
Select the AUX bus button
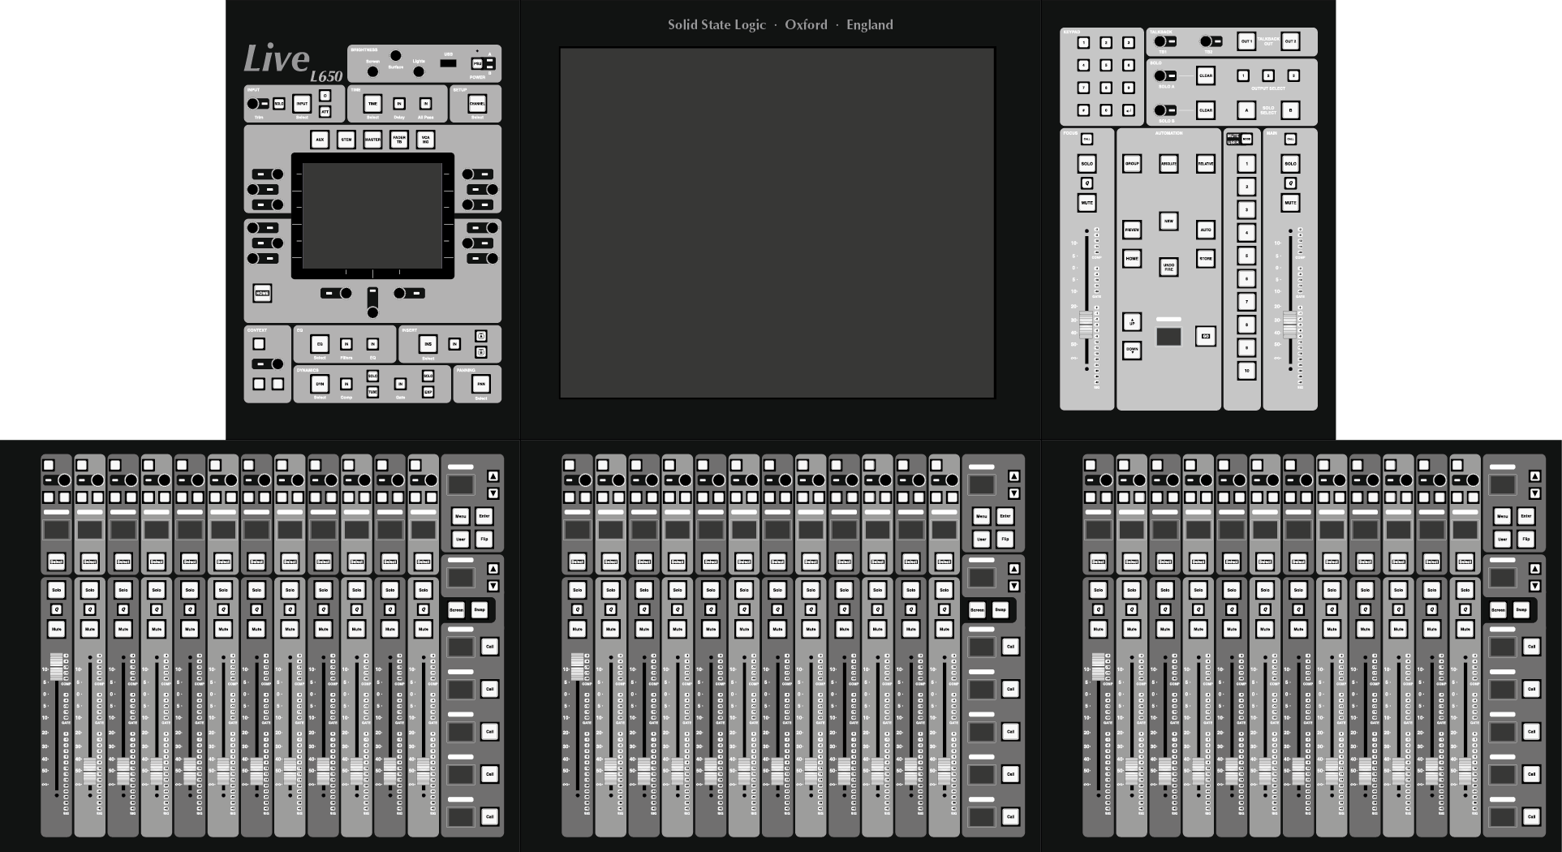click(x=320, y=140)
